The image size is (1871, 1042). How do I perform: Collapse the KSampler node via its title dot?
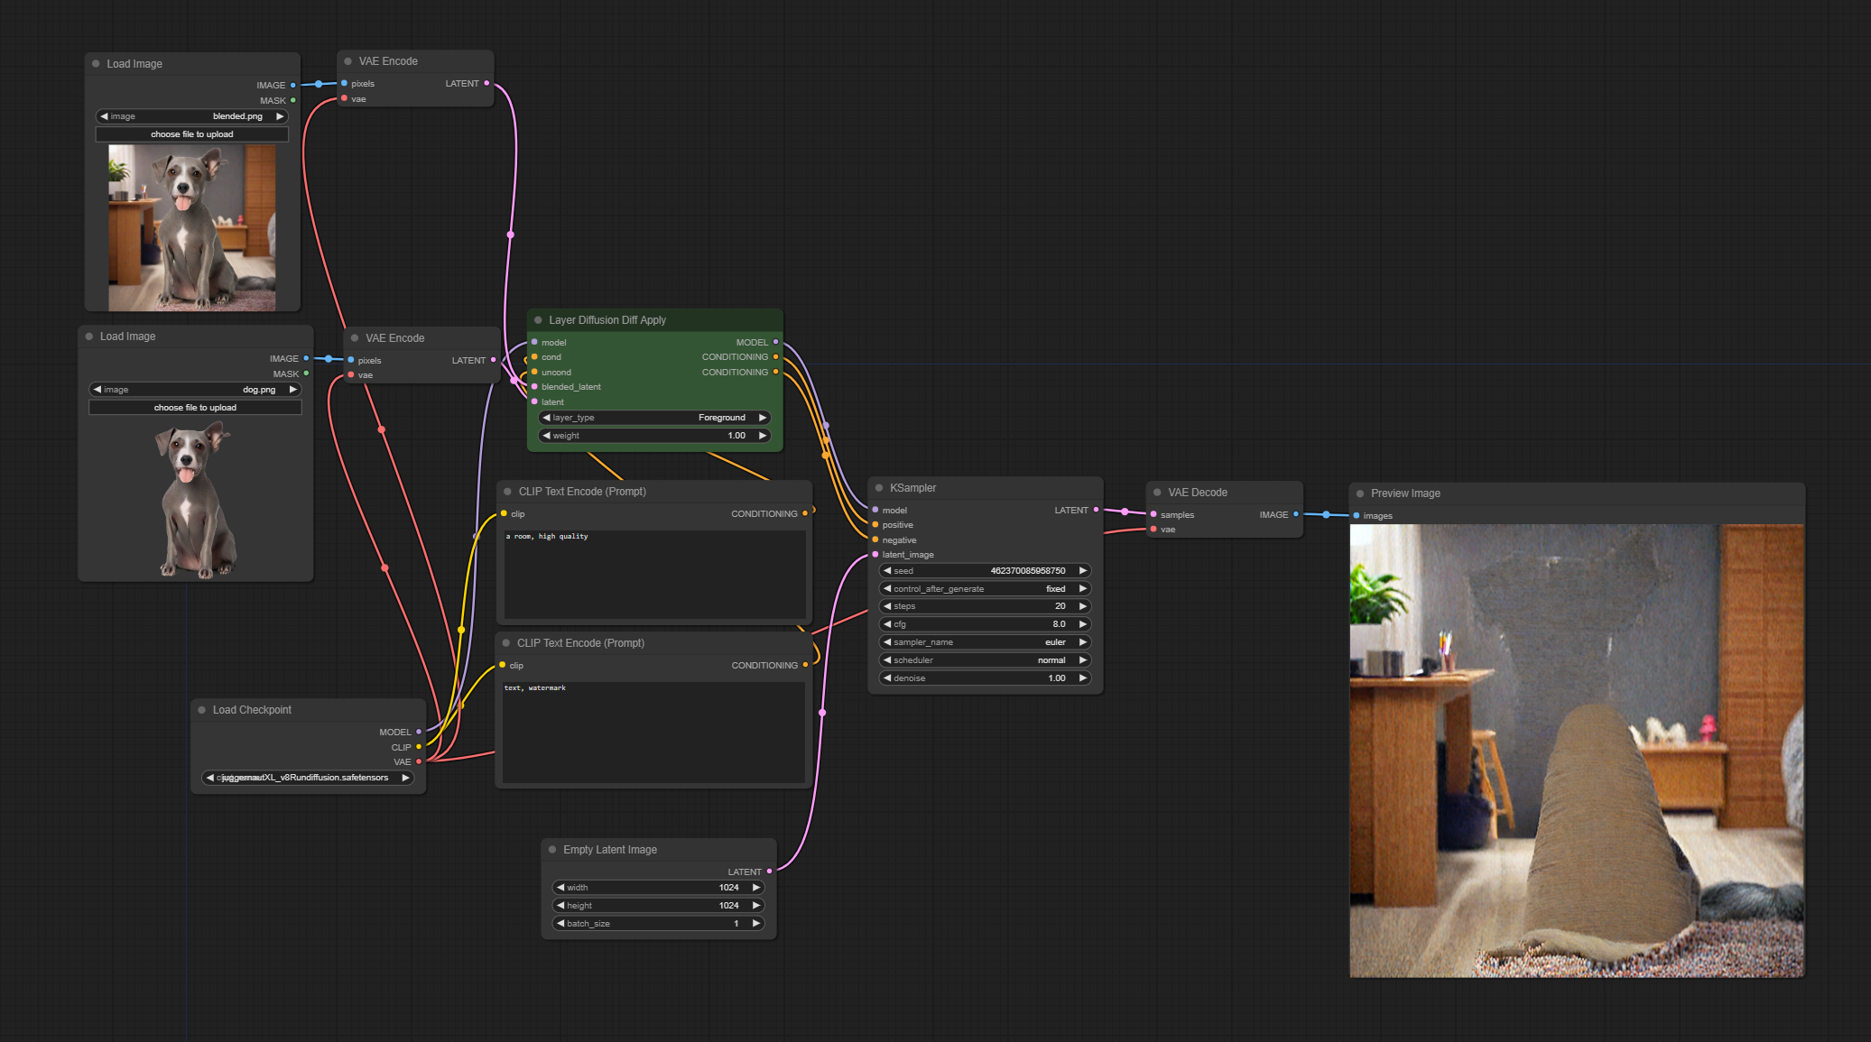879,488
